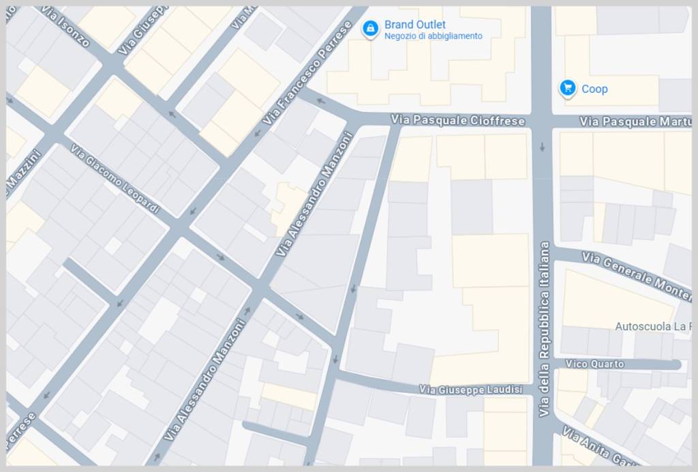The height and width of the screenshot is (472, 698).
Task: Select the Via della Repubblica Italiana label
Action: coord(544,328)
